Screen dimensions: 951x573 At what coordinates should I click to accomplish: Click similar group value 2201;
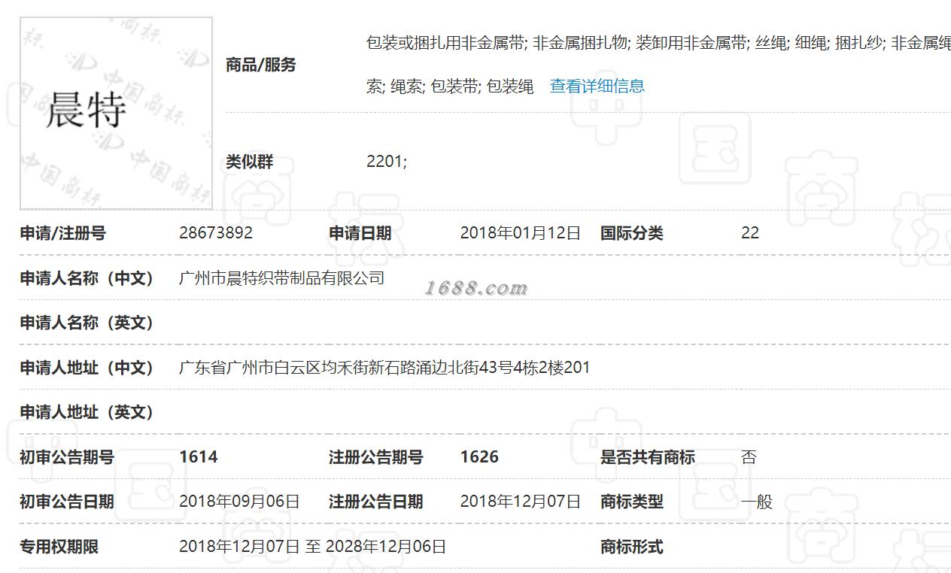387,162
